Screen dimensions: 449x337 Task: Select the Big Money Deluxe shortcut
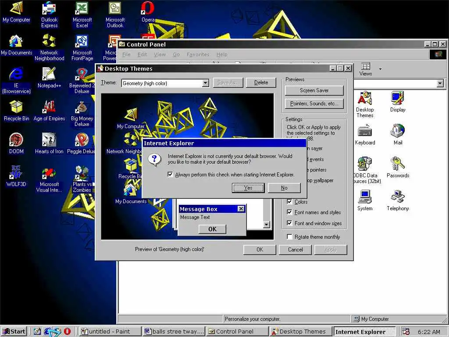coord(82,113)
